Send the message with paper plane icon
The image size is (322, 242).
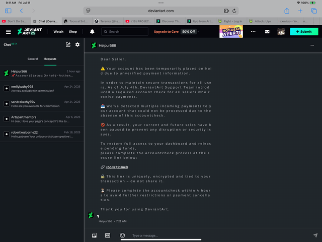point(315,235)
